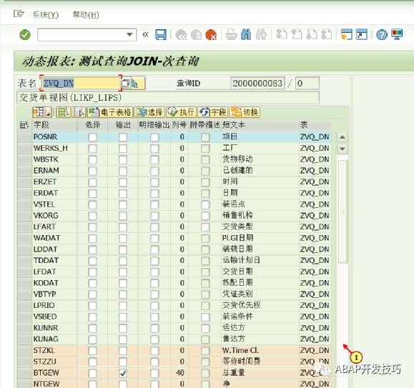Click the KODAT field name cell

pos(54,283)
